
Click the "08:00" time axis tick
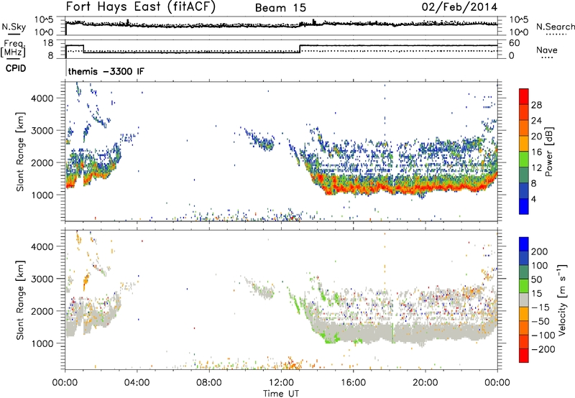point(209,383)
